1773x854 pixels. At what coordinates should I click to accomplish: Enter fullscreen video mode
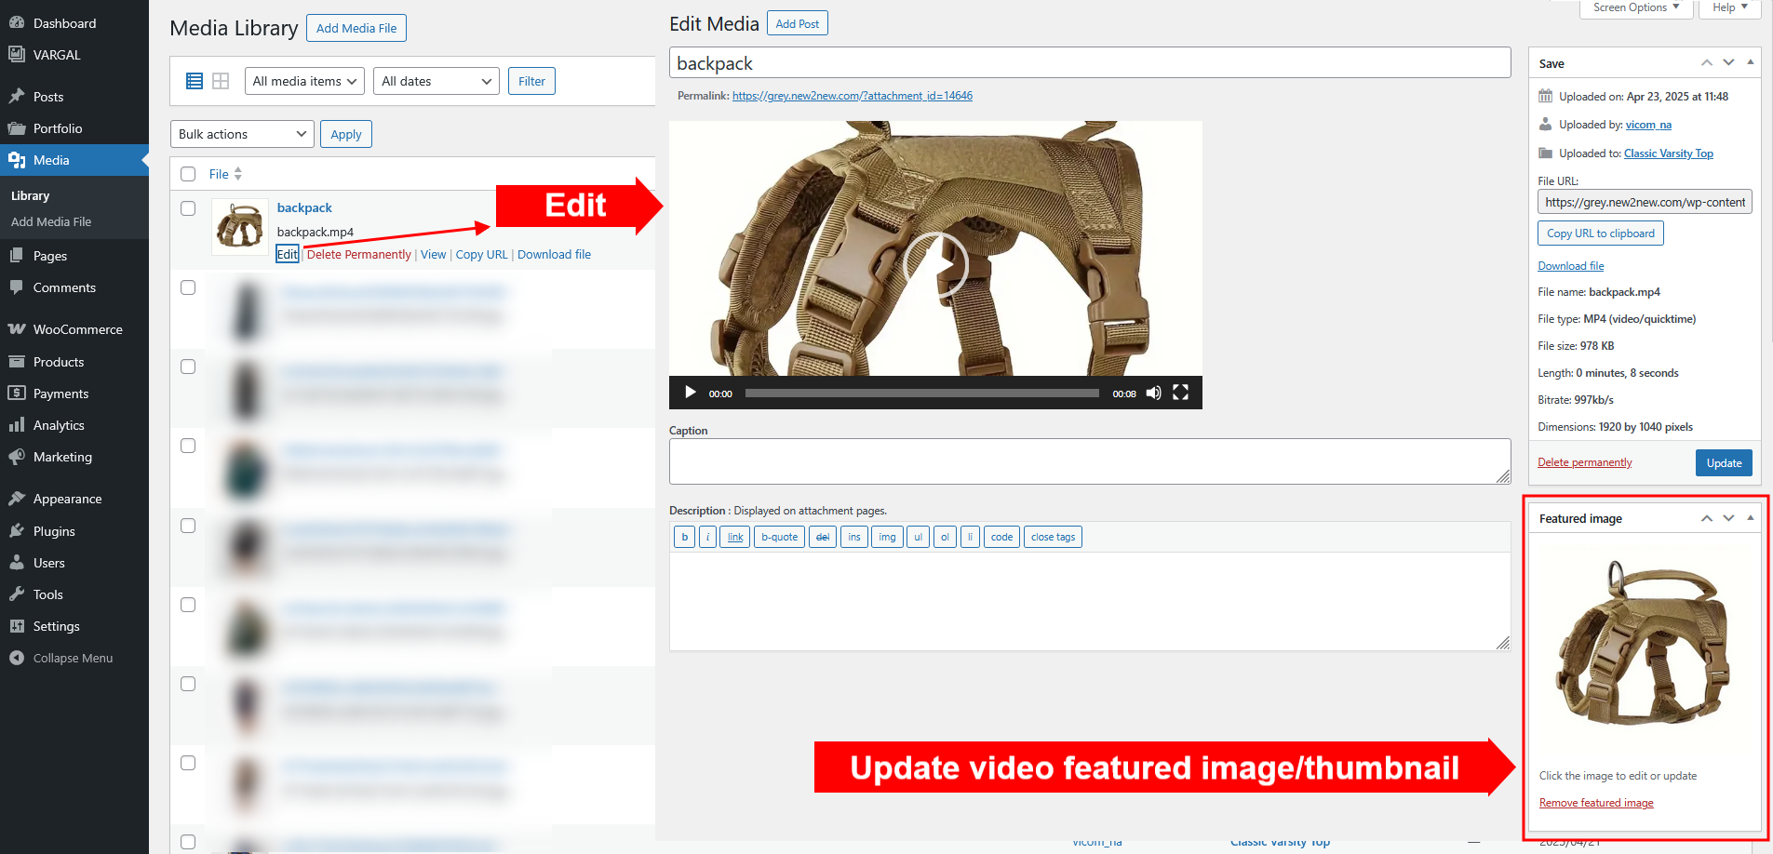point(1180,393)
